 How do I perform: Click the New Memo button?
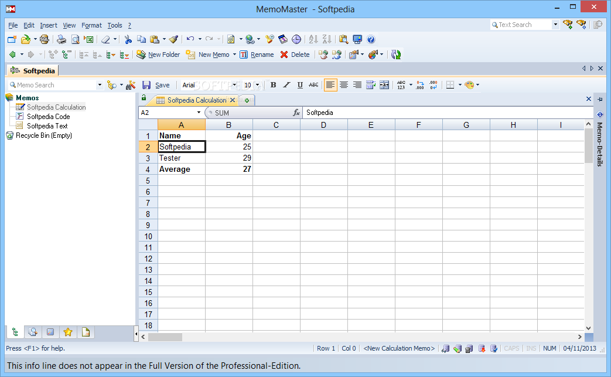[x=208, y=55]
